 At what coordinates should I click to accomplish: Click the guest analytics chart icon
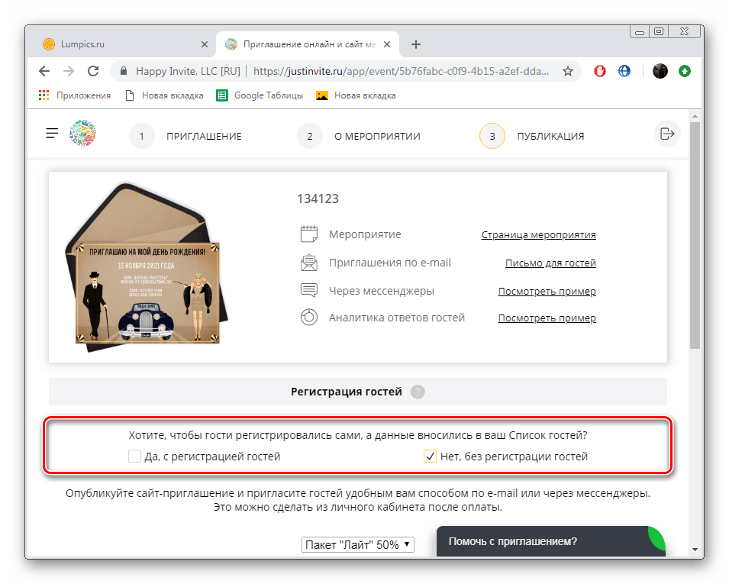point(309,318)
